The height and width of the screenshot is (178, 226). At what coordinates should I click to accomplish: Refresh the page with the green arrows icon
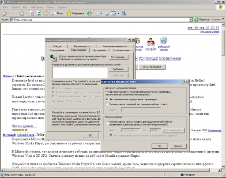[x=39, y=13]
